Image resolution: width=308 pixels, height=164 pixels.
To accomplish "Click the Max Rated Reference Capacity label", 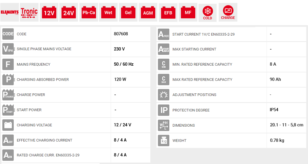I will pyautogui.click(x=202, y=79).
